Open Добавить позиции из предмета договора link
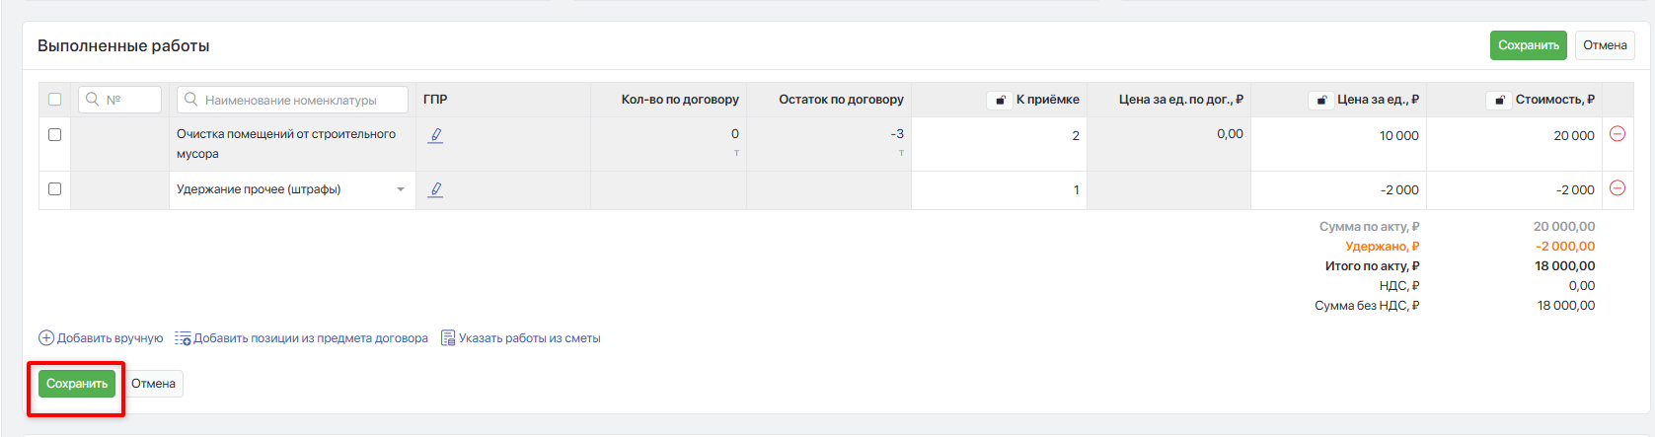Viewport: 1655px width, 437px height. click(310, 338)
